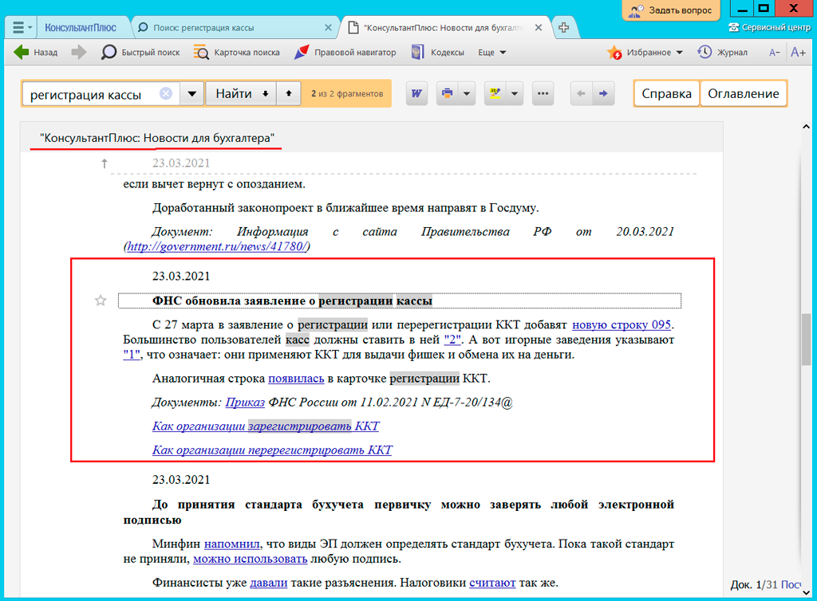Click the давали link
This screenshot has width=817, height=601.
pyautogui.click(x=268, y=583)
